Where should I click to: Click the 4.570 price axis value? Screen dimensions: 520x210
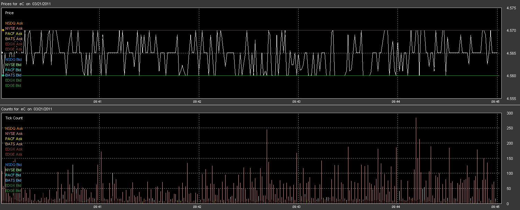tap(511, 30)
